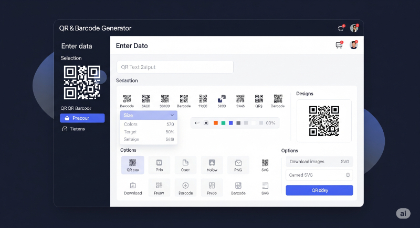Viewport: 420px width, 228px height.
Task: Select the QR cite option tile
Action: [133, 165]
